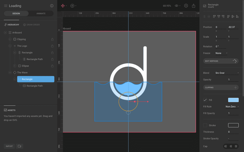Image resolution: width=244 pixels, height=152 pixels.
Task: Click the export/share icon
Action: [x=193, y=5]
